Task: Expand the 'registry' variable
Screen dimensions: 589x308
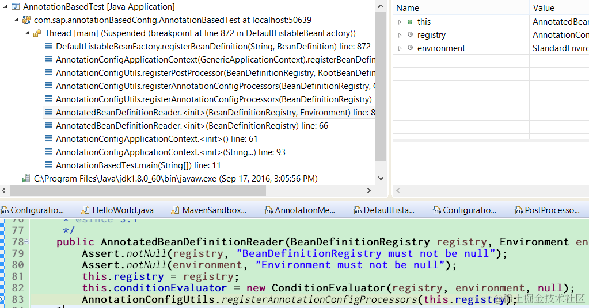Action: [400, 35]
